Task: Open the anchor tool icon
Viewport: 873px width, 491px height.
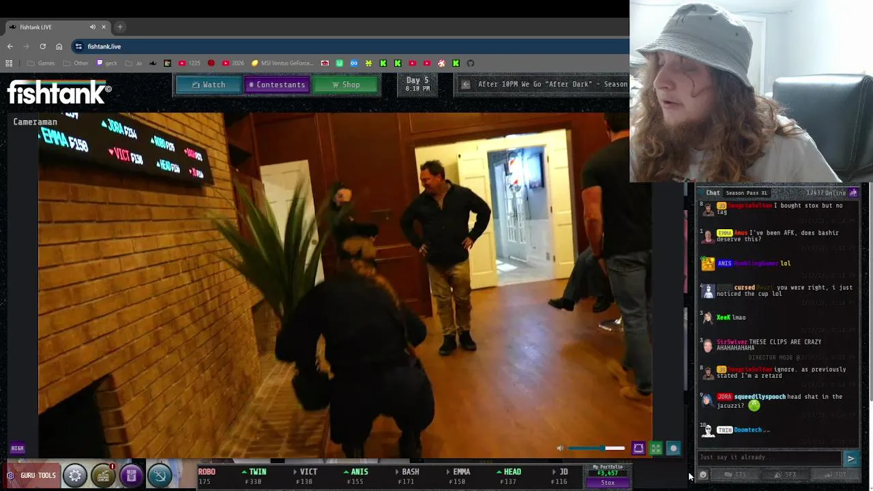Action: point(160,475)
